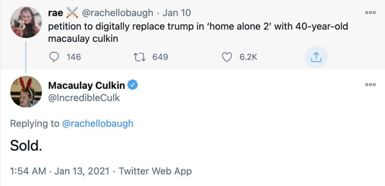Click the 'Sold.' reply text
385x186 pixels.
(x=26, y=145)
